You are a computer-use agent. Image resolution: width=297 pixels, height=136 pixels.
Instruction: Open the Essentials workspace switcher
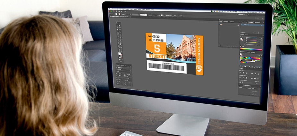[x=242, y=14]
